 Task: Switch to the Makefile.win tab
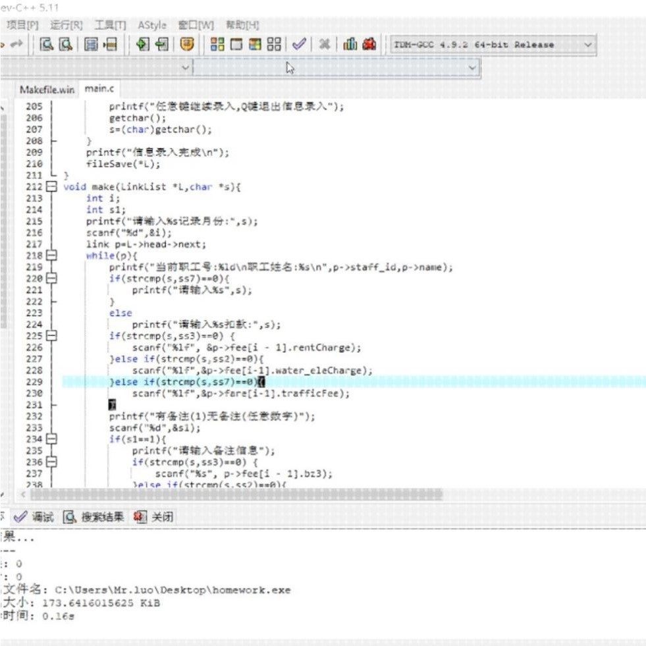[47, 88]
